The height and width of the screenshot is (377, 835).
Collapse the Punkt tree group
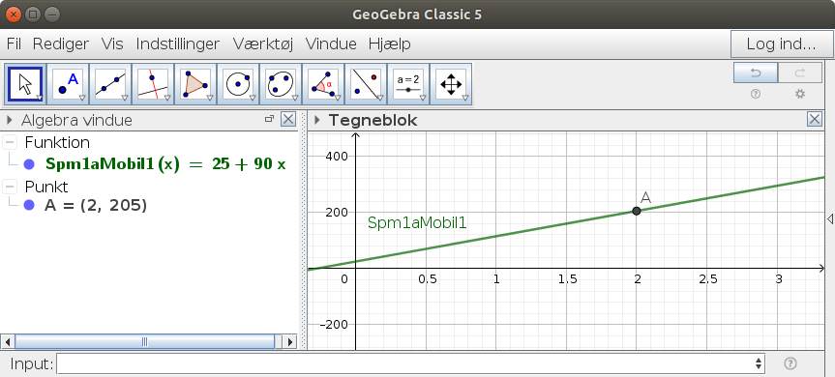pos(9,187)
